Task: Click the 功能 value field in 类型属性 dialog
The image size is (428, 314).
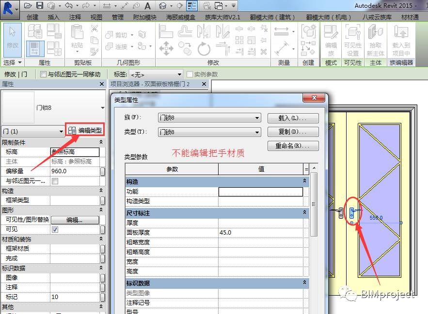Action: [261, 192]
